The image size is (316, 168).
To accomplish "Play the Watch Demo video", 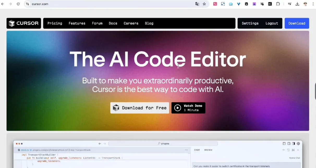I will pyautogui.click(x=188, y=108).
